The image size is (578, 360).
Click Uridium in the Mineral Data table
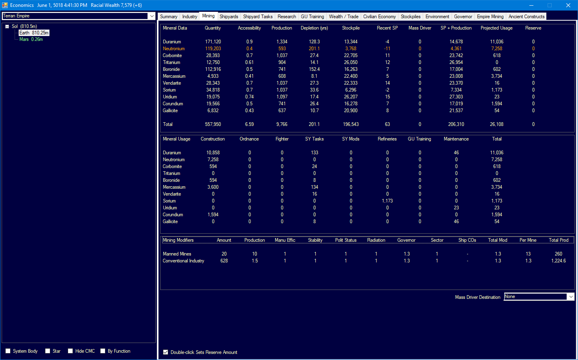click(170, 97)
